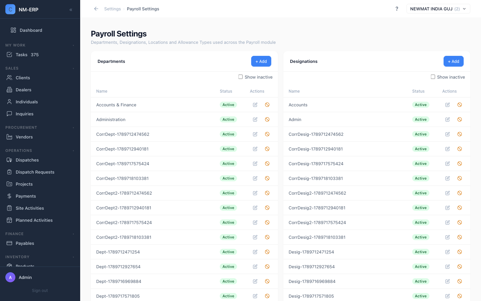Viewport: 481px width, 301px height.
Task: Open help with the question mark icon
Action: click(397, 9)
